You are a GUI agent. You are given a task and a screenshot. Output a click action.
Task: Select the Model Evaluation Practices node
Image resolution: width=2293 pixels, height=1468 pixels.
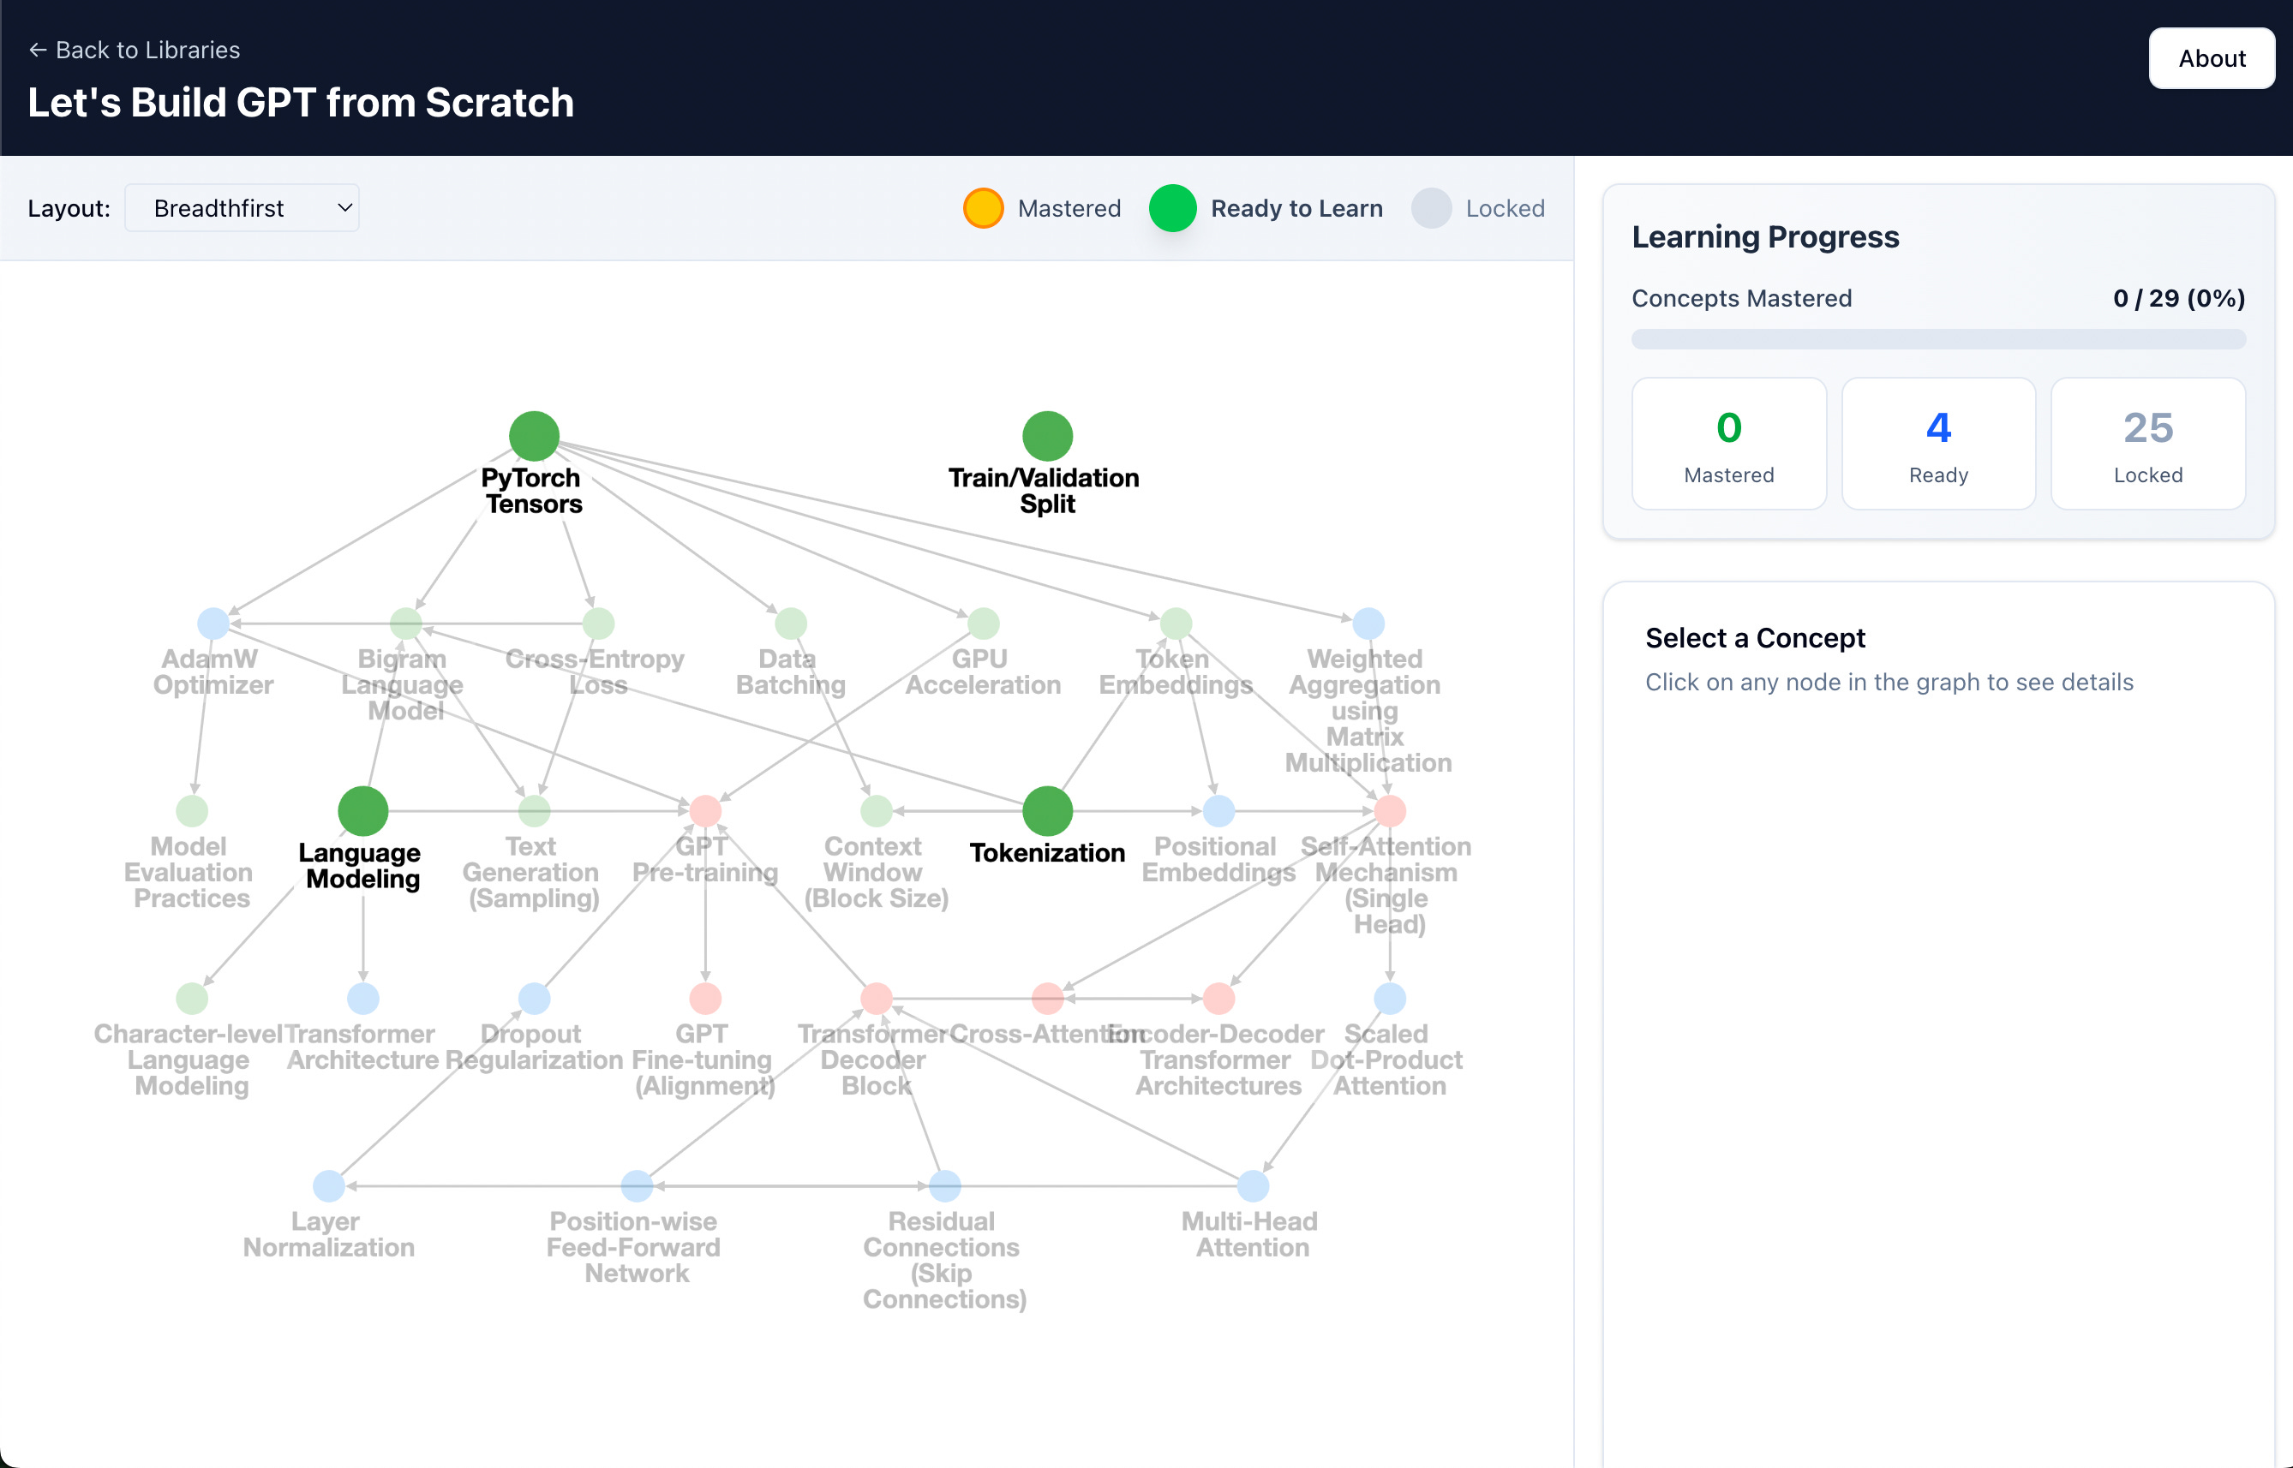(x=192, y=811)
